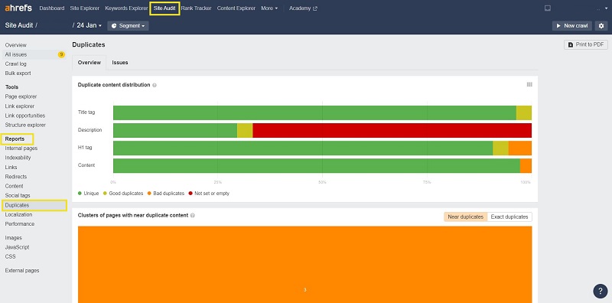The height and width of the screenshot is (303, 612).
Task: Expand the Segment dropdown
Action: pyautogui.click(x=128, y=26)
